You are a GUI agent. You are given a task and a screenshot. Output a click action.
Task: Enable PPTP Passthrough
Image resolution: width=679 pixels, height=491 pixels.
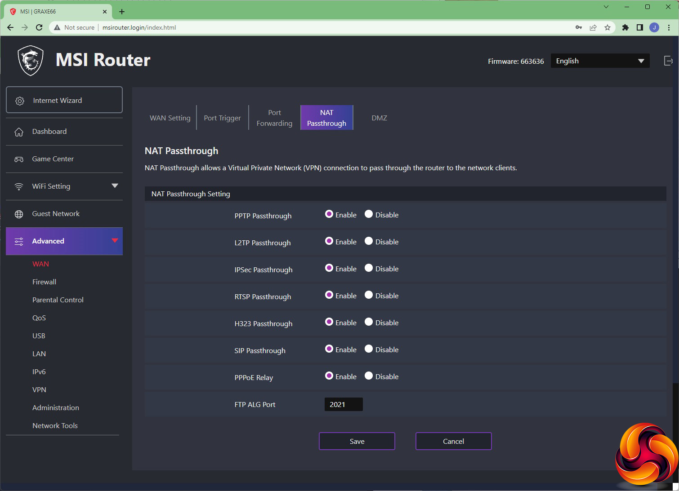[x=329, y=214]
